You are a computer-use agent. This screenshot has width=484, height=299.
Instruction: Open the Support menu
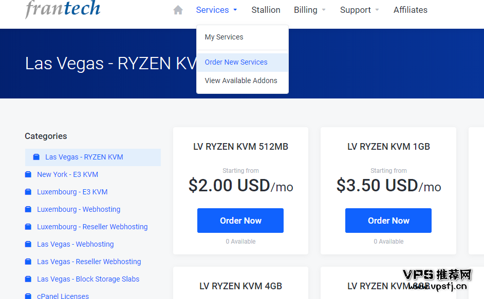click(355, 10)
